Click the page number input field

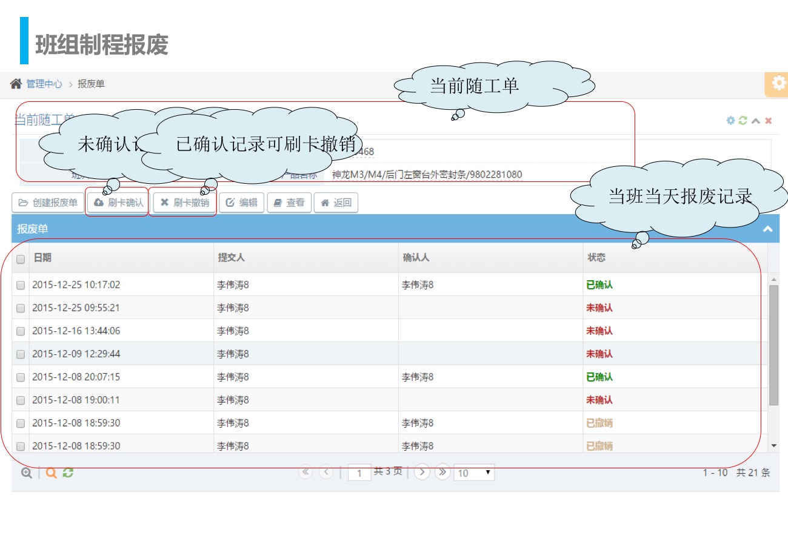[x=359, y=473]
